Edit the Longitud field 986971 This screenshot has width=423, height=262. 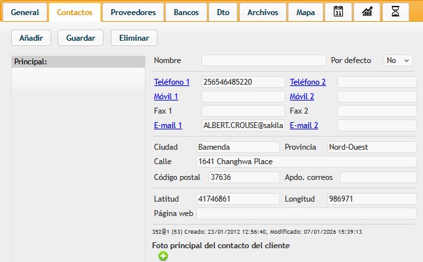pos(372,199)
